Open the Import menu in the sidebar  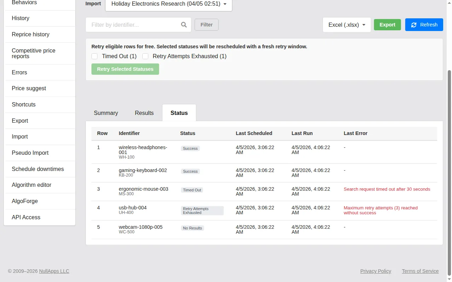19,137
